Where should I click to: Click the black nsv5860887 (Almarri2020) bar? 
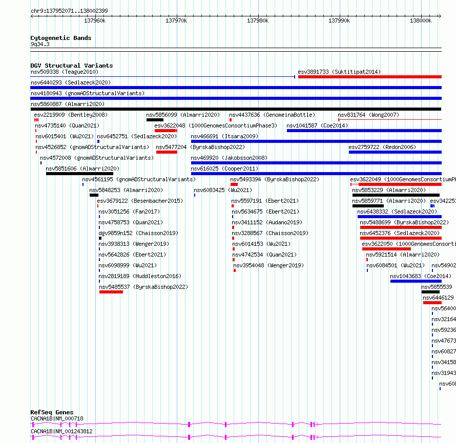tap(236, 109)
